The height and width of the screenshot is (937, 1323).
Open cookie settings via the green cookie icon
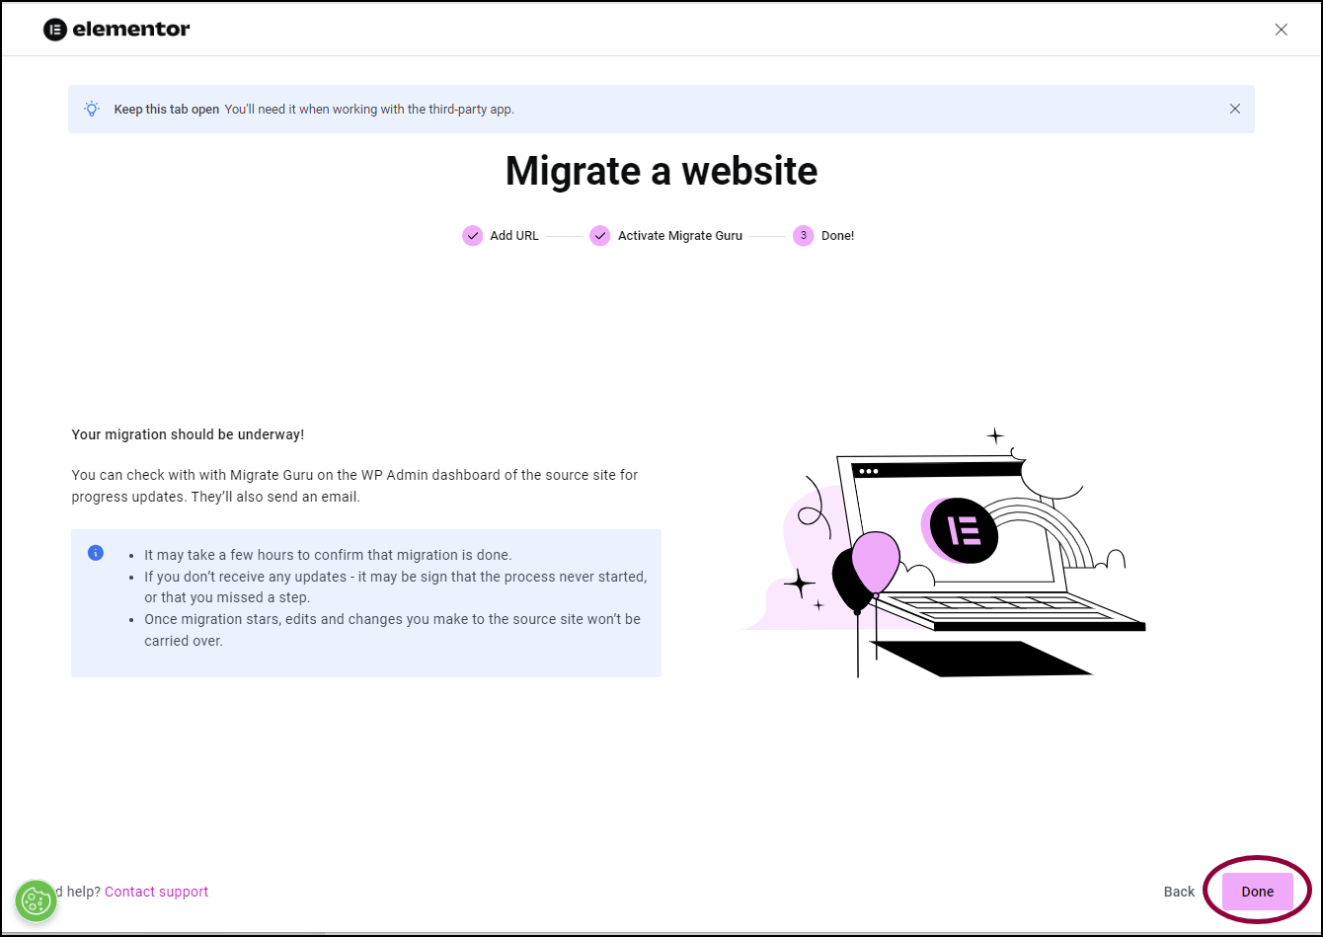point(37,900)
